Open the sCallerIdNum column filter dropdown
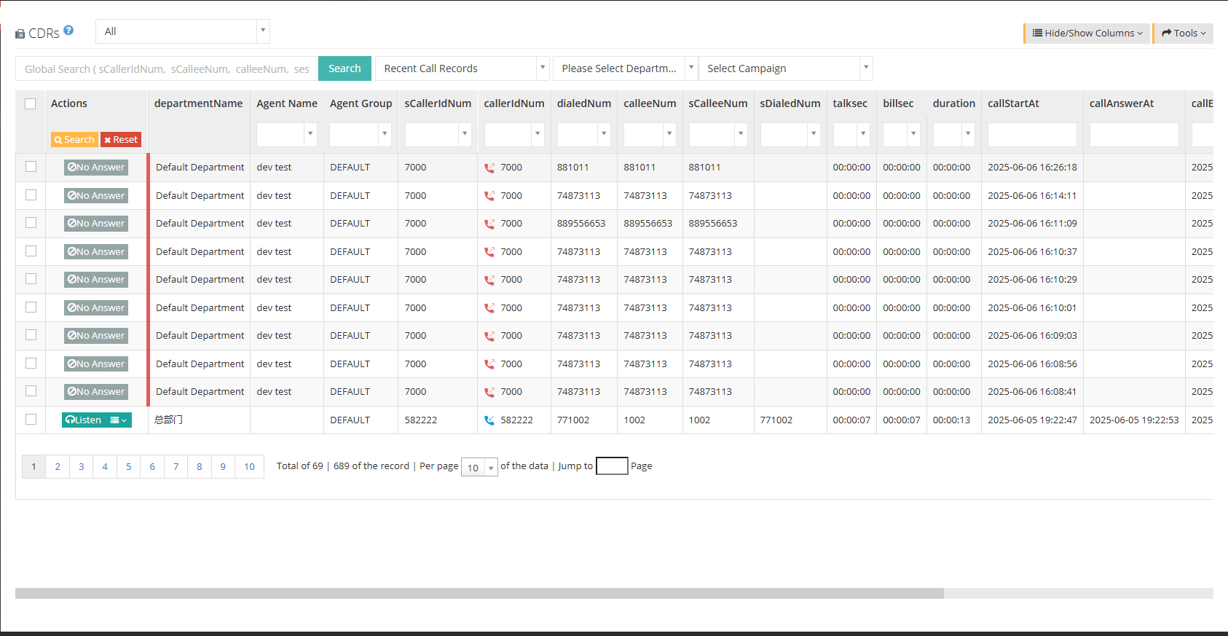 tap(438, 135)
